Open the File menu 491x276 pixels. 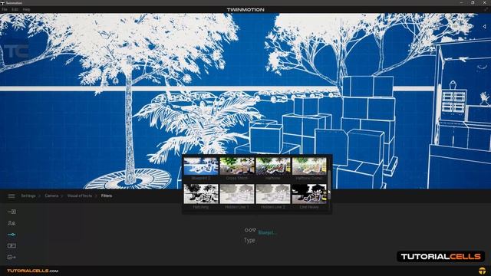[5, 10]
